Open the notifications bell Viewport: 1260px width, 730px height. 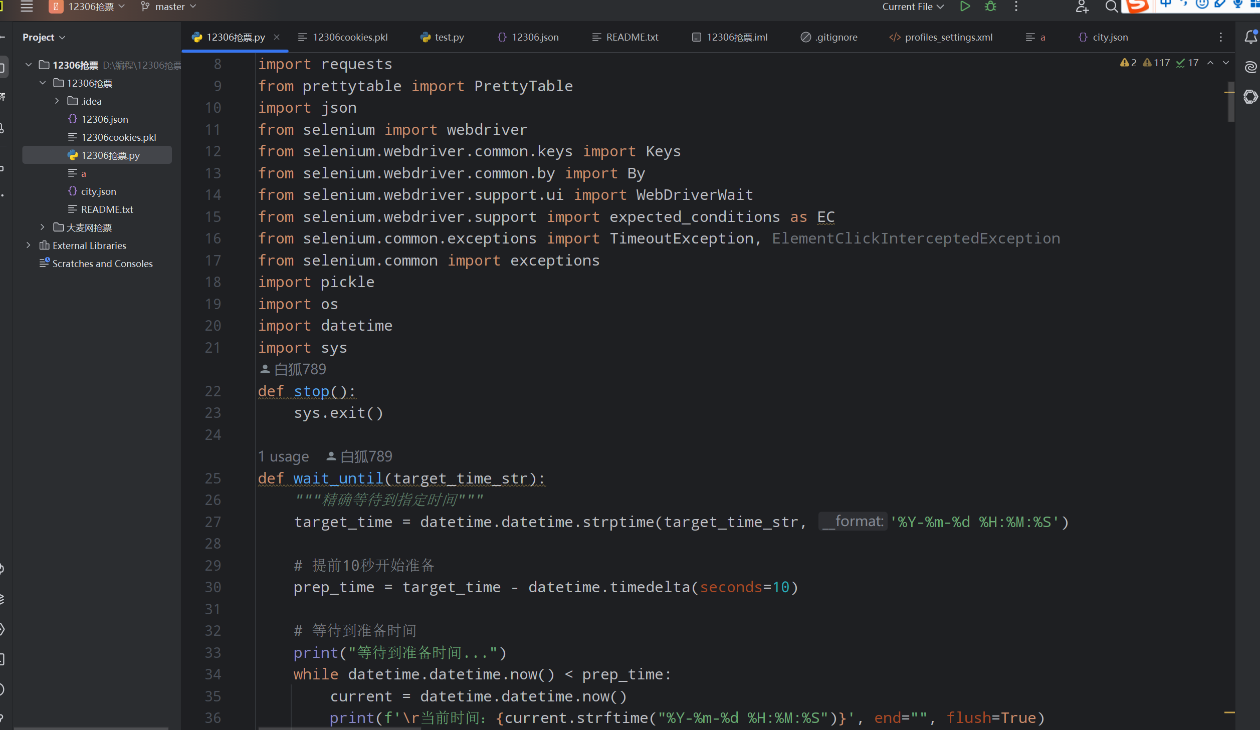click(x=1250, y=37)
